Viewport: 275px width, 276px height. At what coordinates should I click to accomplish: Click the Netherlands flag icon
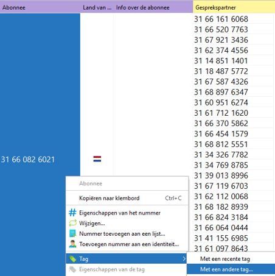[x=97, y=159]
